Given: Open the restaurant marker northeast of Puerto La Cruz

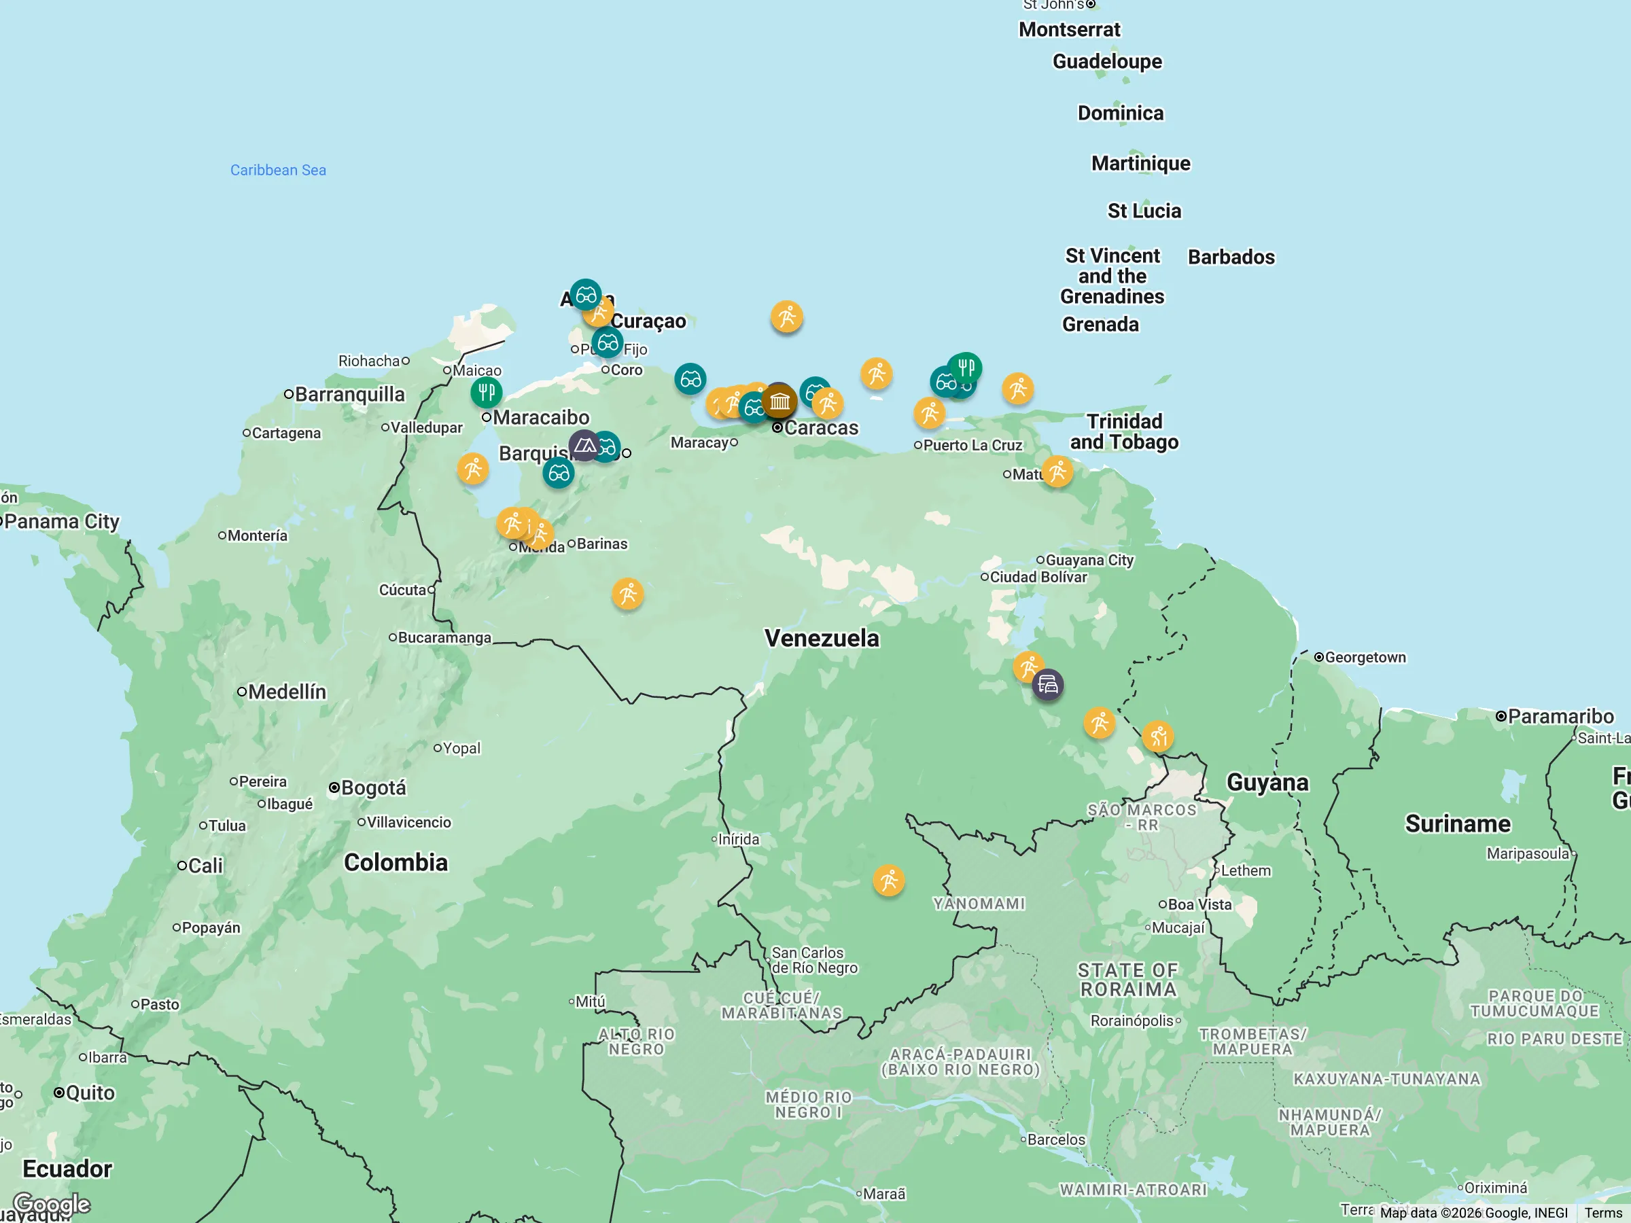Looking at the screenshot, I should pyautogui.click(x=965, y=367).
